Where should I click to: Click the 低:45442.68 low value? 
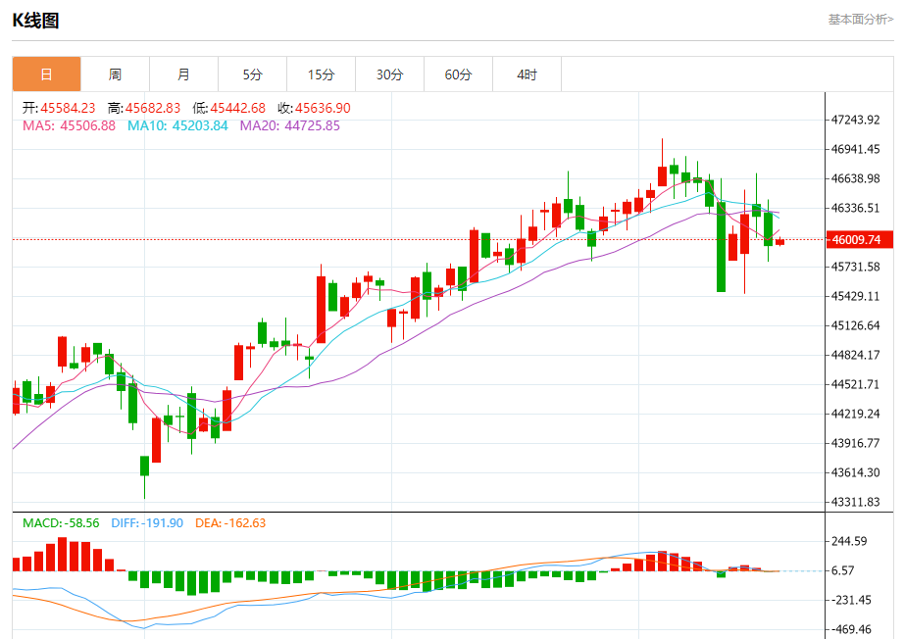click(228, 108)
